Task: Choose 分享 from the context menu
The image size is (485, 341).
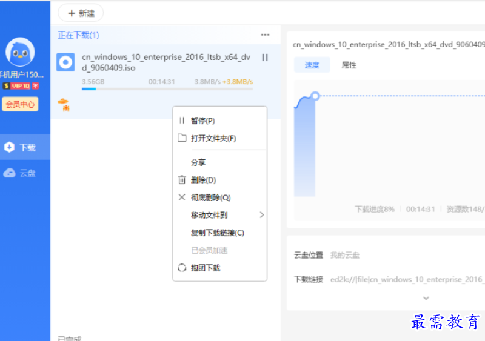Action: [220, 162]
